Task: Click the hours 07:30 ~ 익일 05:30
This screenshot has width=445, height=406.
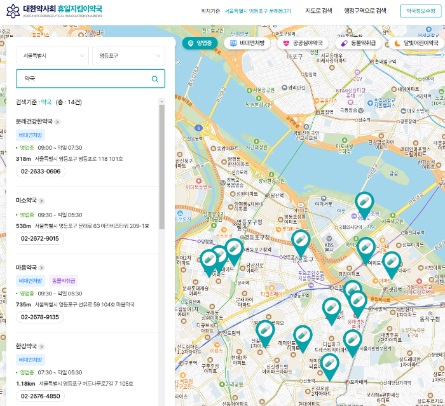Action: coord(60,372)
